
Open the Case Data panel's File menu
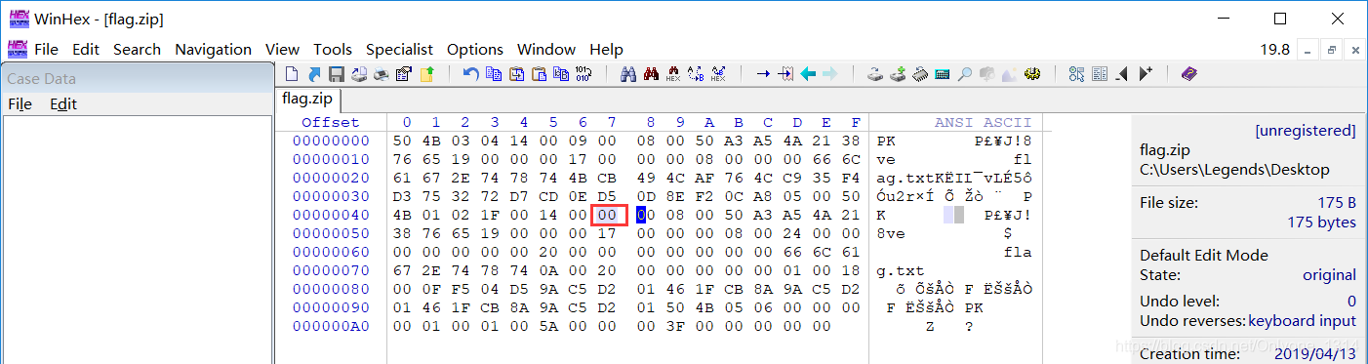[x=20, y=103]
